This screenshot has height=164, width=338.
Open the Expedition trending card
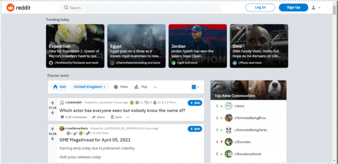click(x=75, y=46)
